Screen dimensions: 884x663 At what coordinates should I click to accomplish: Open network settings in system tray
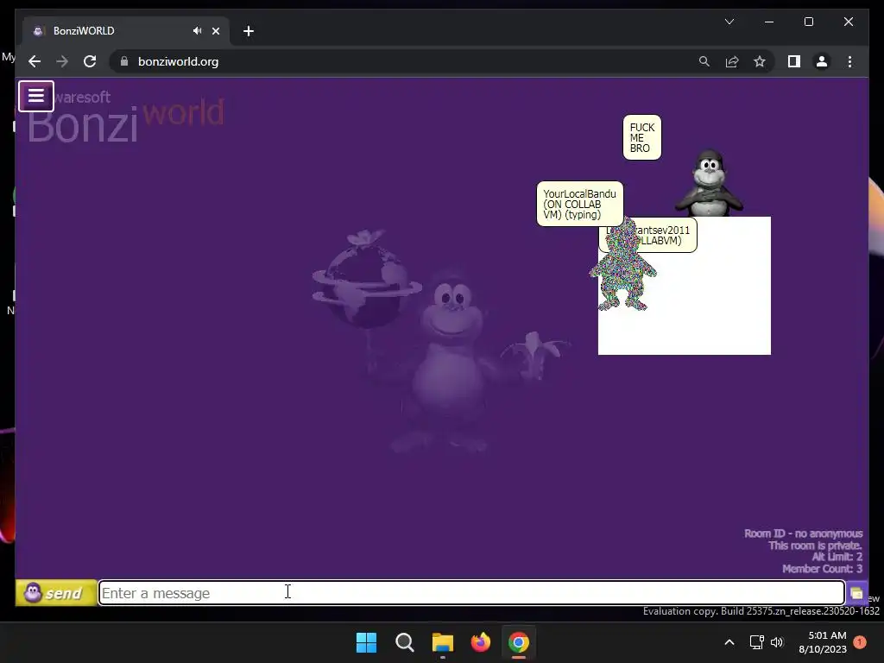[756, 642]
